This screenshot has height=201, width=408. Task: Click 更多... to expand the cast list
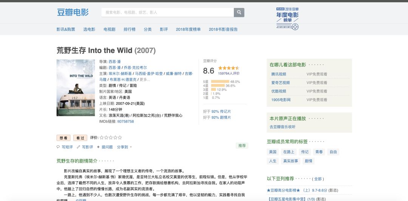pyautogui.click(x=145, y=79)
